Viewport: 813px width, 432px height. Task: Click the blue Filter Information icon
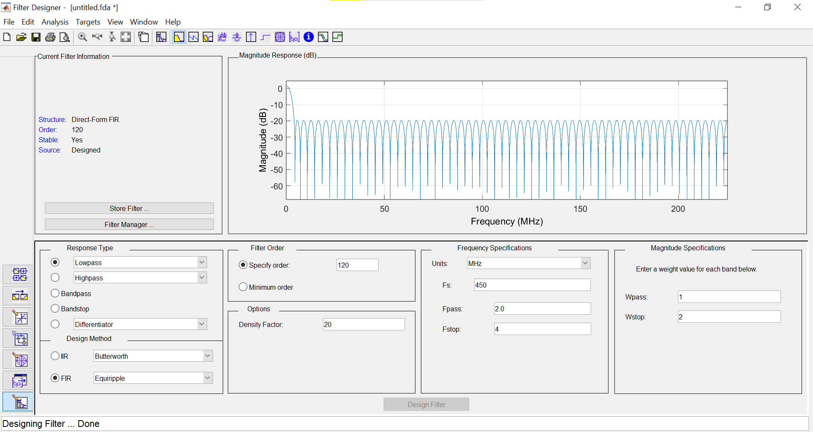pos(309,37)
